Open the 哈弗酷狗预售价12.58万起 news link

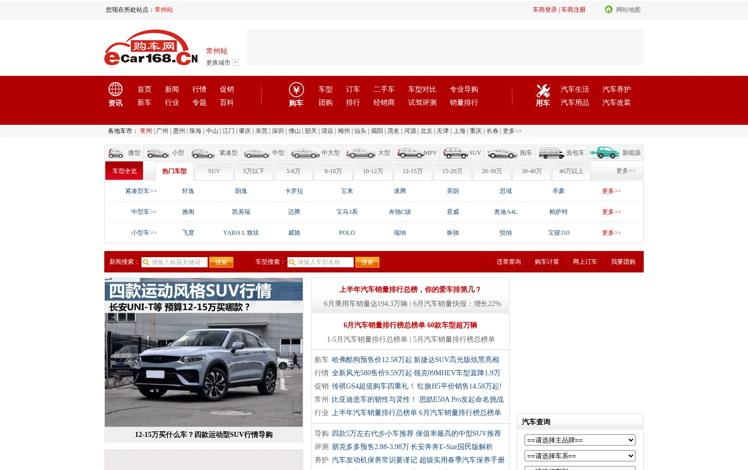(371, 360)
